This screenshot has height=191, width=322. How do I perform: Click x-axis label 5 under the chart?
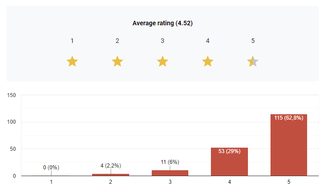(289, 182)
